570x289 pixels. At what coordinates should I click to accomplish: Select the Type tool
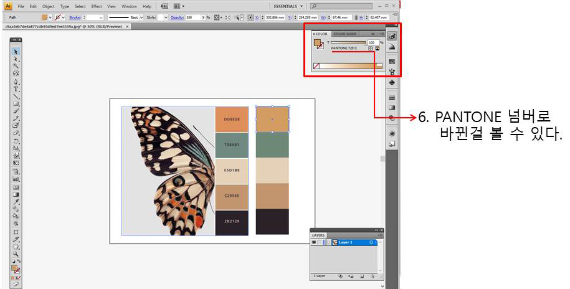pyautogui.click(x=16, y=88)
